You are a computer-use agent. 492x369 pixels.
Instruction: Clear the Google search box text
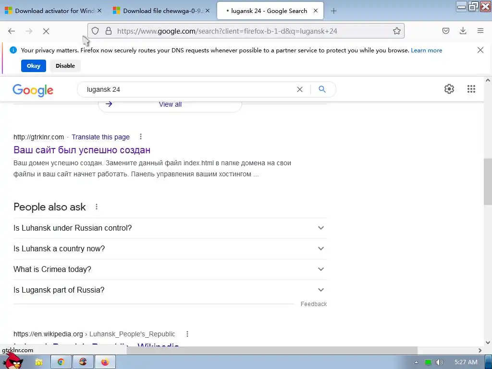click(x=300, y=89)
